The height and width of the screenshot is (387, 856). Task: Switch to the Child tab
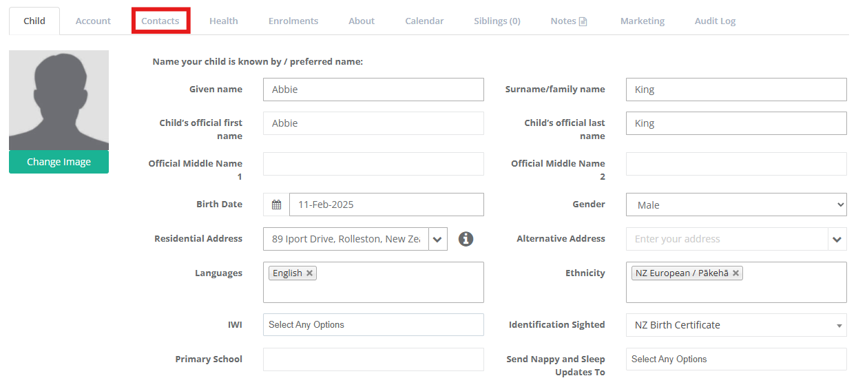(x=34, y=21)
